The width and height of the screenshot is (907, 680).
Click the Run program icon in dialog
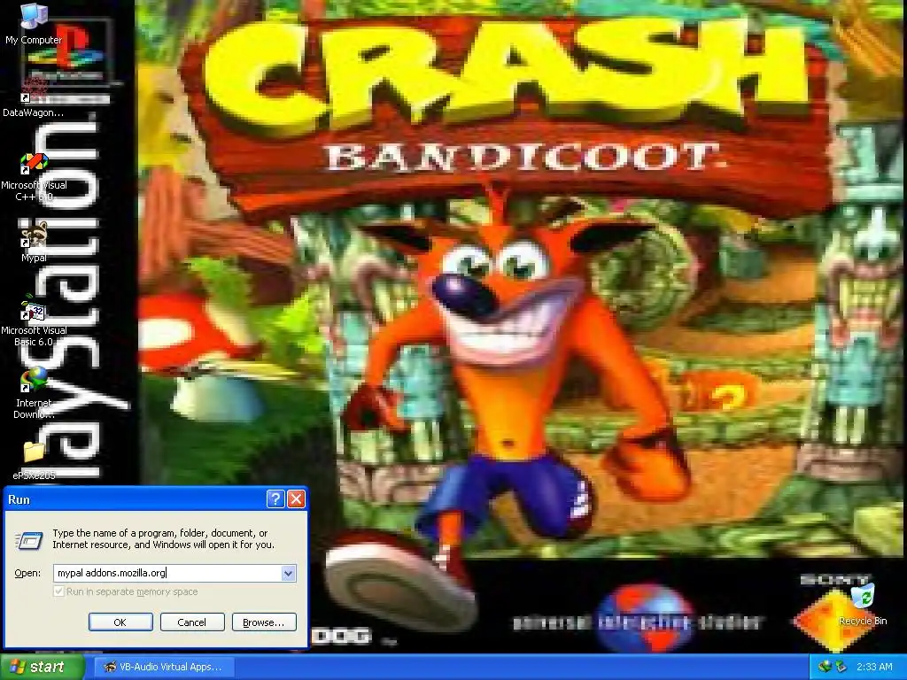[x=29, y=541]
